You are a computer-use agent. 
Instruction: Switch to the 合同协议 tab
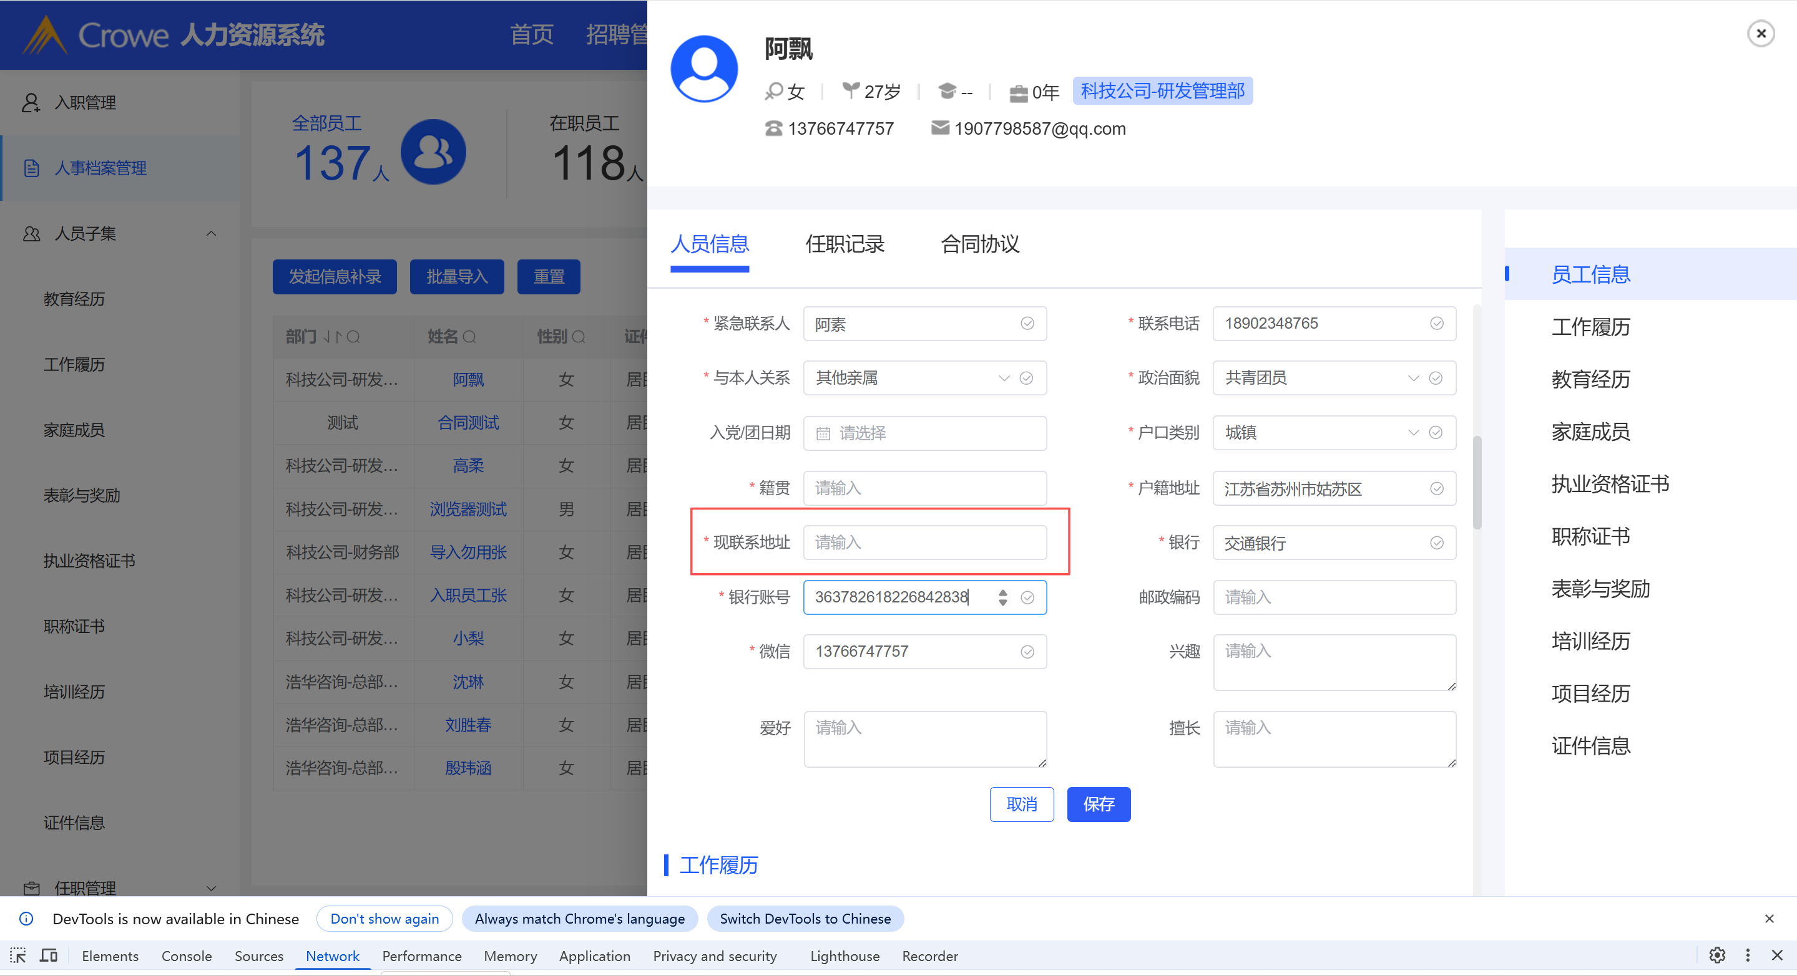979,244
